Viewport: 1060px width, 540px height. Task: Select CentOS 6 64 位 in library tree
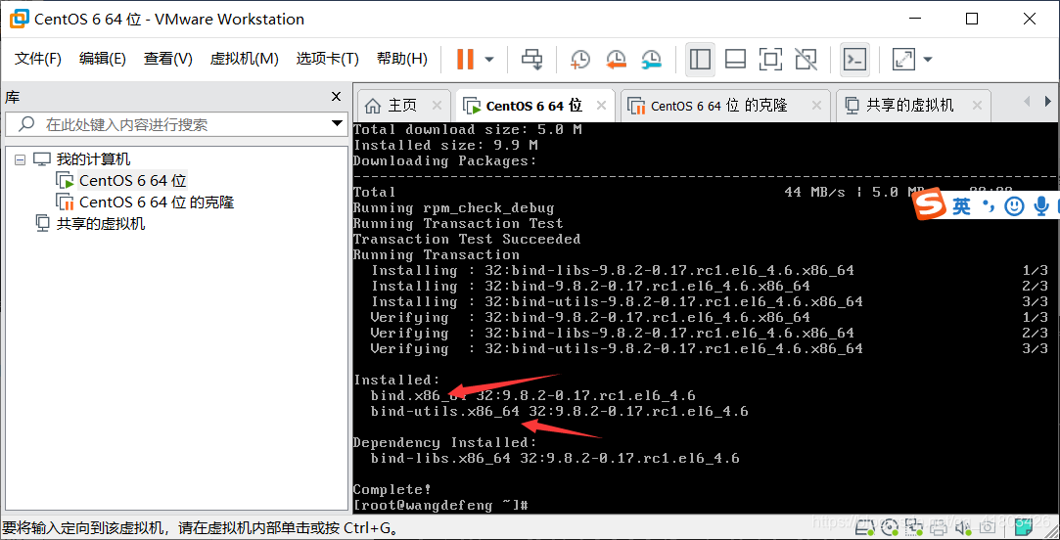(132, 181)
